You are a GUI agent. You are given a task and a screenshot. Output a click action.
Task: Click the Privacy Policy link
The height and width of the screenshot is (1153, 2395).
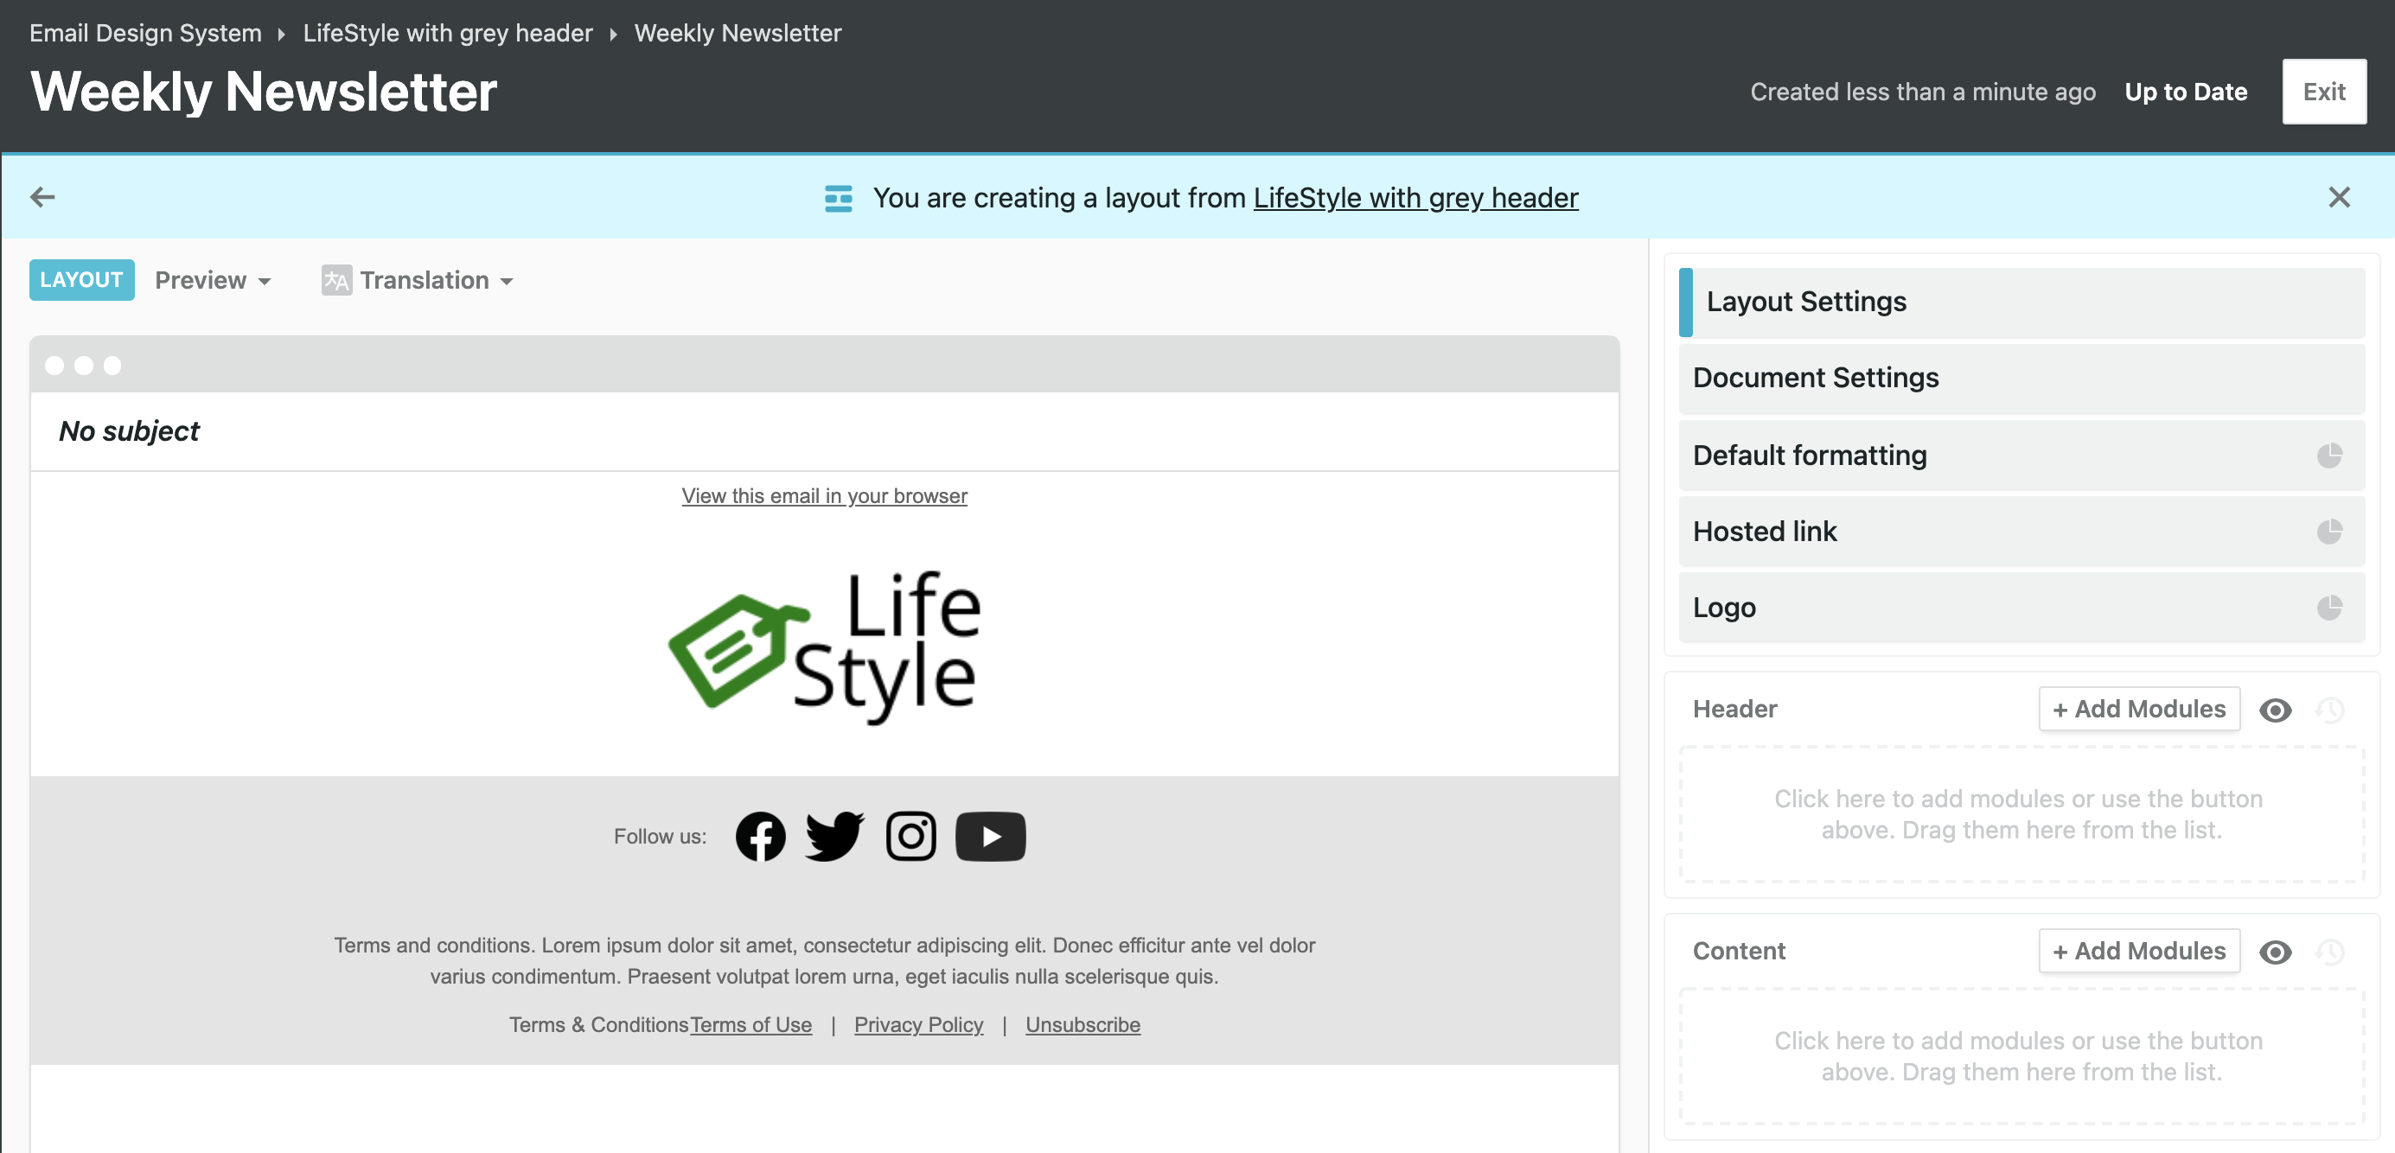pyautogui.click(x=918, y=1025)
